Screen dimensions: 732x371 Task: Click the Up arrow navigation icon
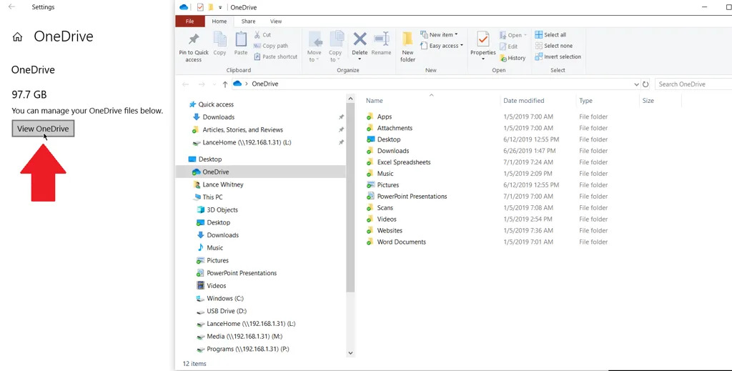click(x=224, y=84)
